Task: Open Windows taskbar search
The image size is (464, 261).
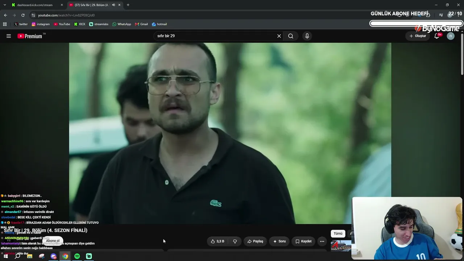Action: click(17, 256)
